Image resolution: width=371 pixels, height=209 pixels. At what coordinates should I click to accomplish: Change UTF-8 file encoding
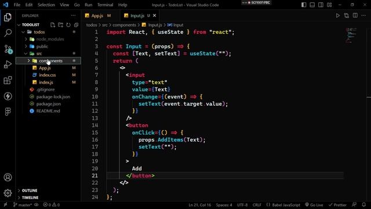coord(242,205)
